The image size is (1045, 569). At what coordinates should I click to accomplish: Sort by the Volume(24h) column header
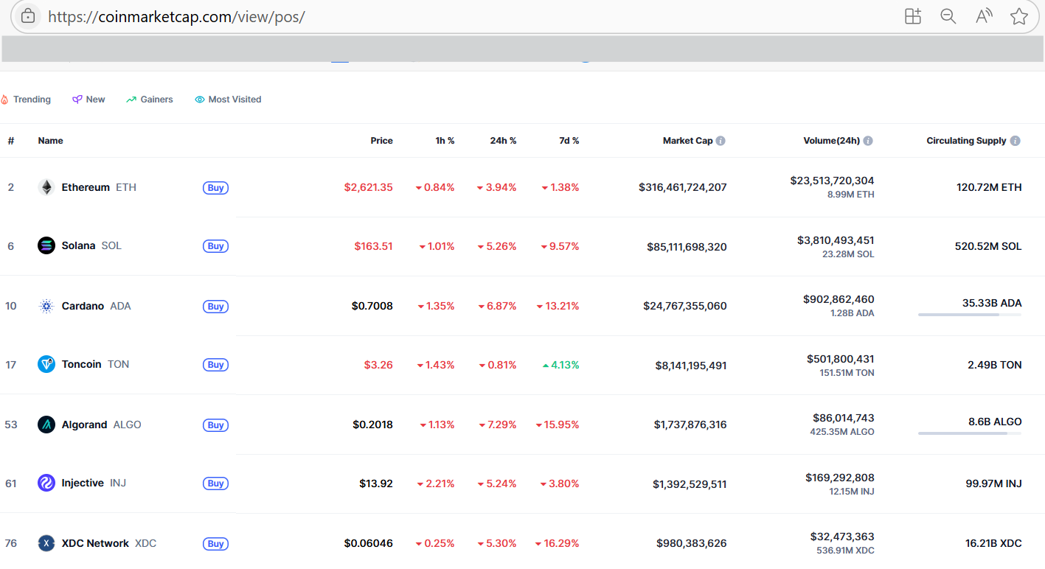pyautogui.click(x=831, y=141)
